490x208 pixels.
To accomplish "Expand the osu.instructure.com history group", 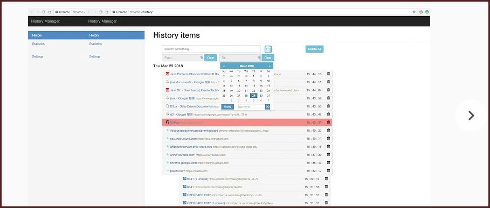I will [168, 139].
